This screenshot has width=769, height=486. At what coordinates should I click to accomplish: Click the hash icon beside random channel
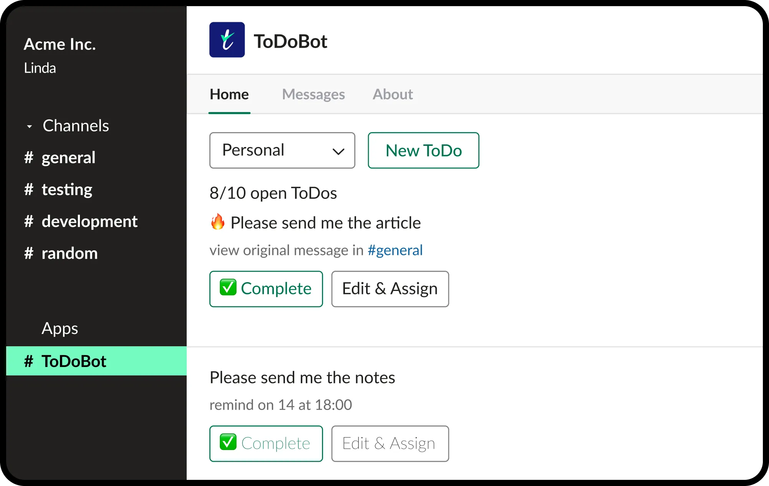[29, 253]
